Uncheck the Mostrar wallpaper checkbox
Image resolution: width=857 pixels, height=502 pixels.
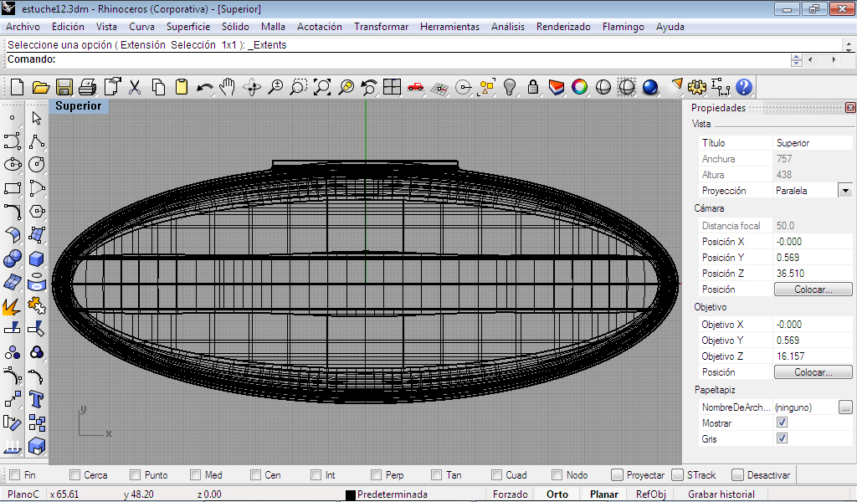pyautogui.click(x=782, y=423)
